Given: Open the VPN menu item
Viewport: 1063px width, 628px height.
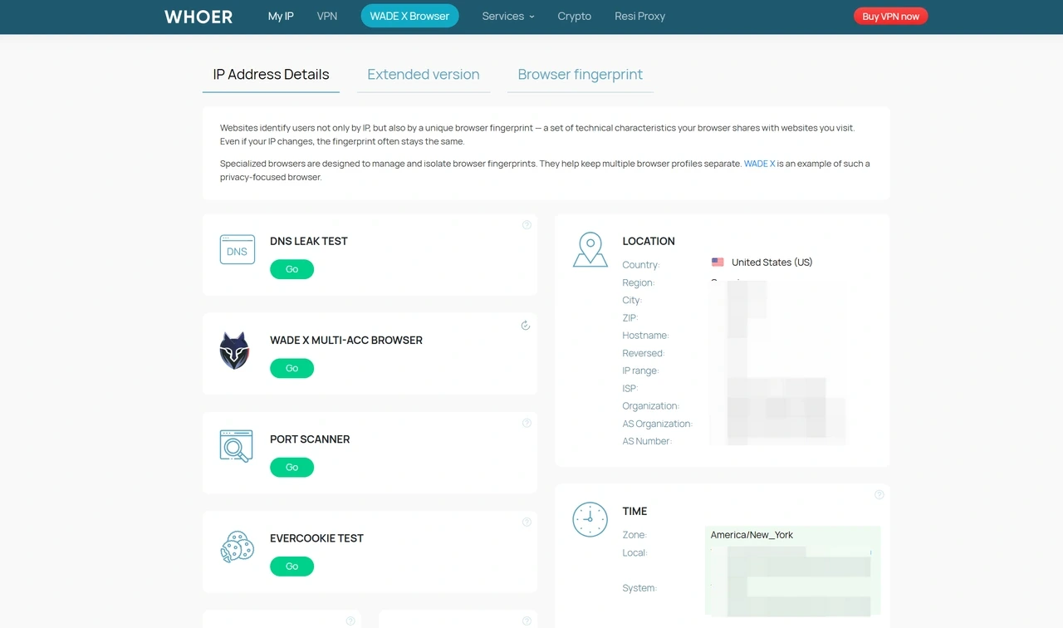Looking at the screenshot, I should pos(327,16).
